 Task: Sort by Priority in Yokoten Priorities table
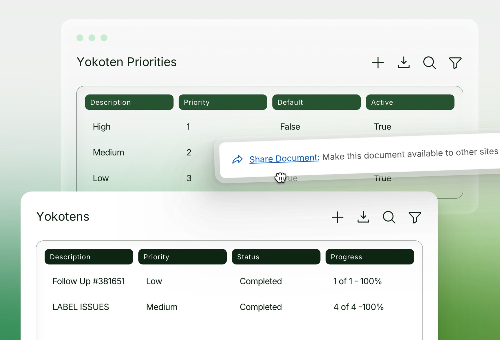click(x=223, y=102)
